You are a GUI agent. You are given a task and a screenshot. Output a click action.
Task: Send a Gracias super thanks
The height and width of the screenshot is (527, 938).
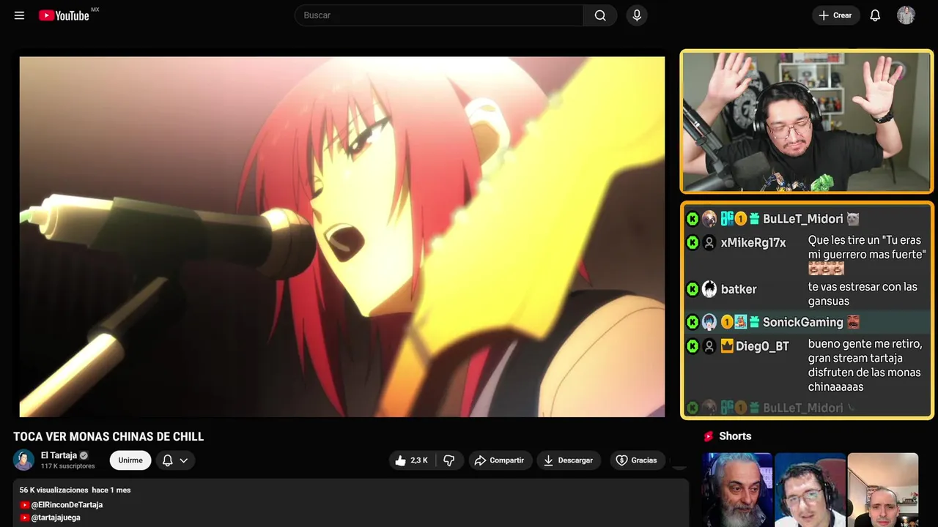point(636,460)
